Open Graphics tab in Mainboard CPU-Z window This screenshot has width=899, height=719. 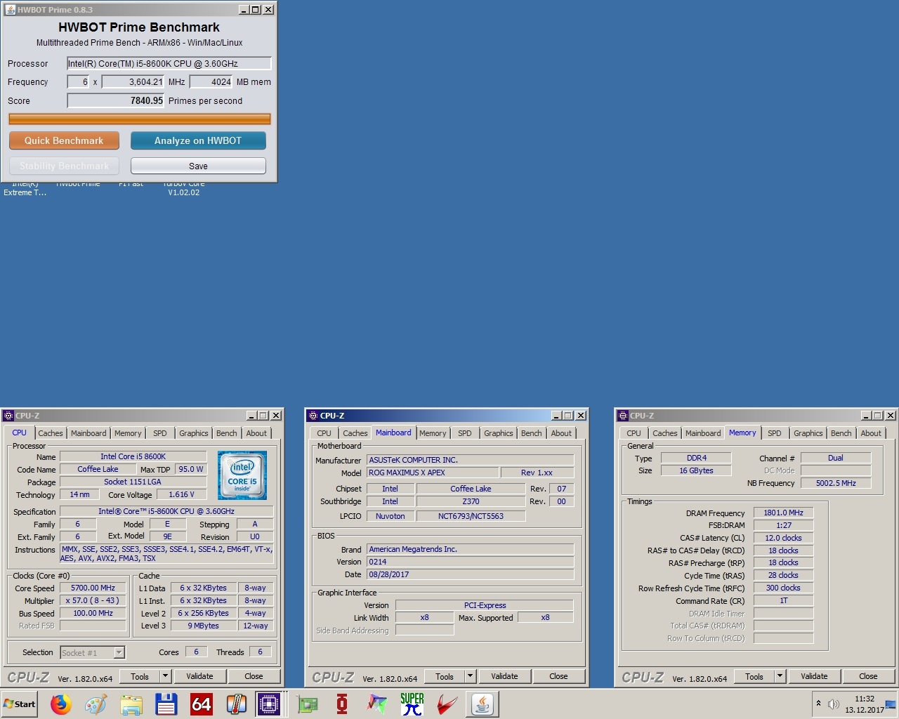point(499,433)
